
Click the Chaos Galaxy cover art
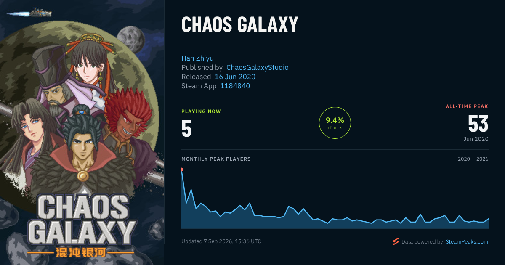point(82,132)
